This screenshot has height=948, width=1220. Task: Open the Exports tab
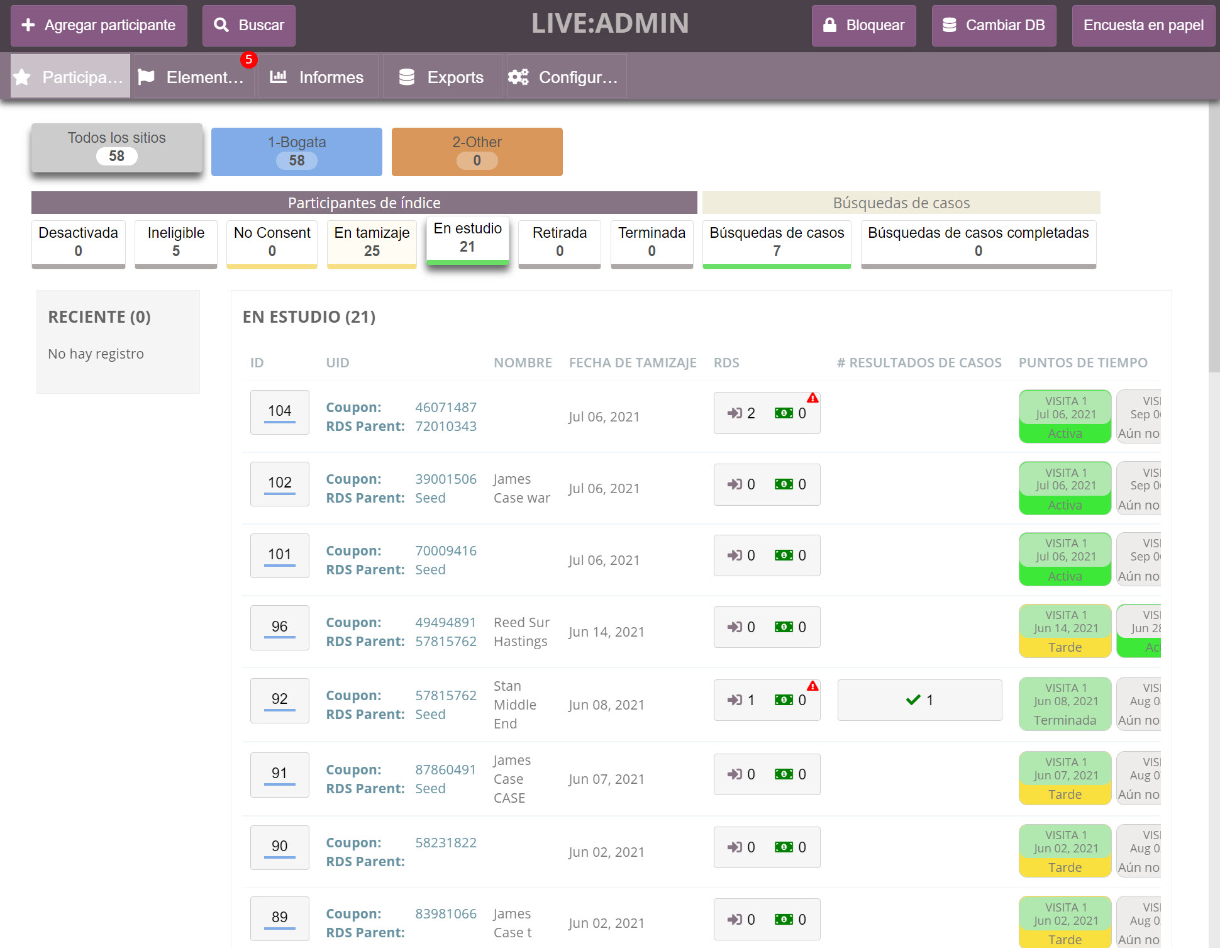pos(441,77)
